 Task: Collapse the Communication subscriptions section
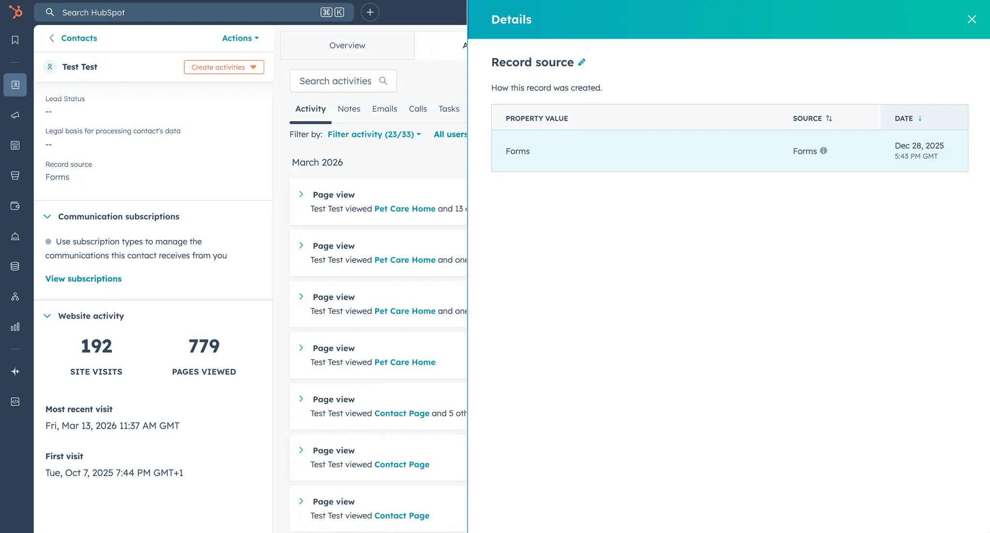tap(47, 217)
